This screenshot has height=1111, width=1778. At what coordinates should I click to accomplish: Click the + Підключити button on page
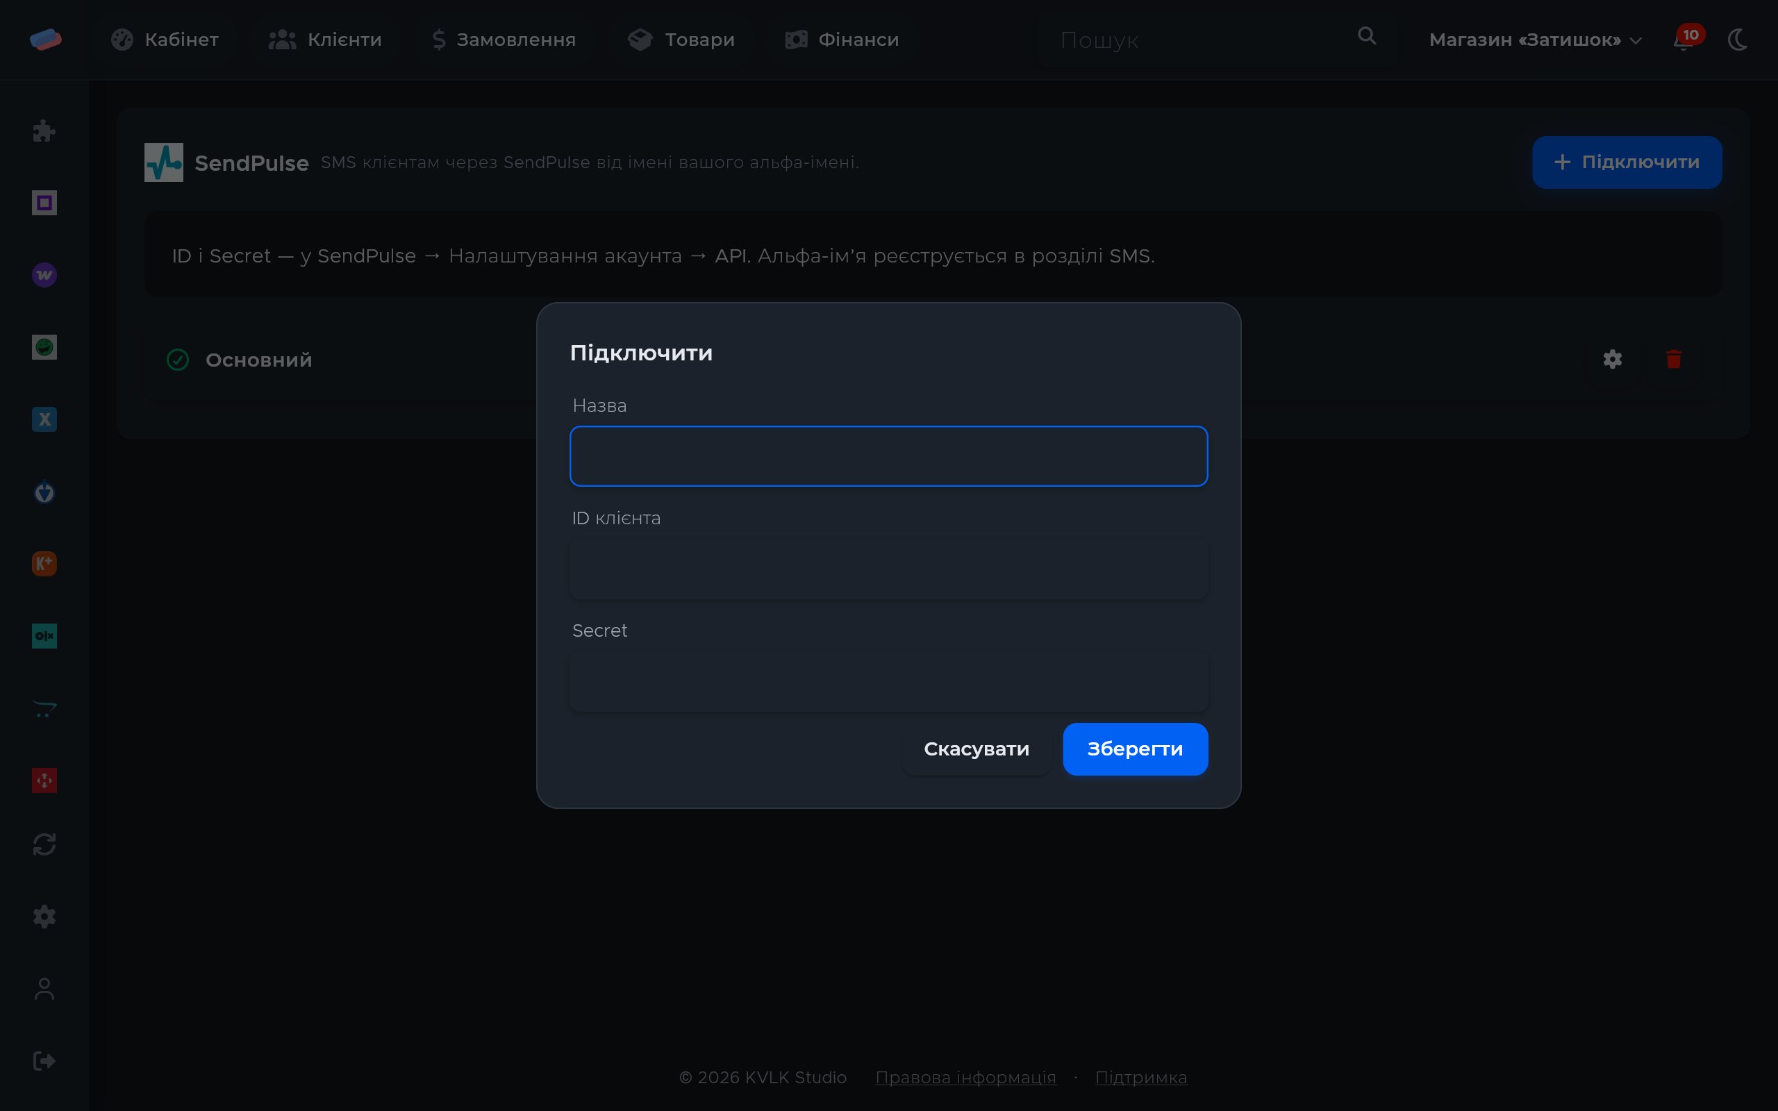click(1627, 162)
